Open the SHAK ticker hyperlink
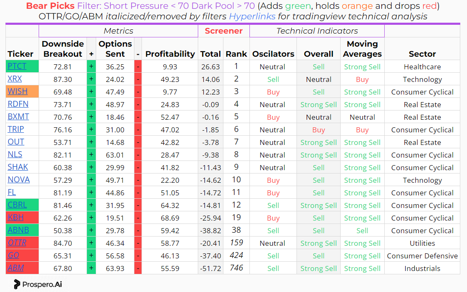Image resolution: width=467 pixels, height=292 pixels. coord(18,167)
